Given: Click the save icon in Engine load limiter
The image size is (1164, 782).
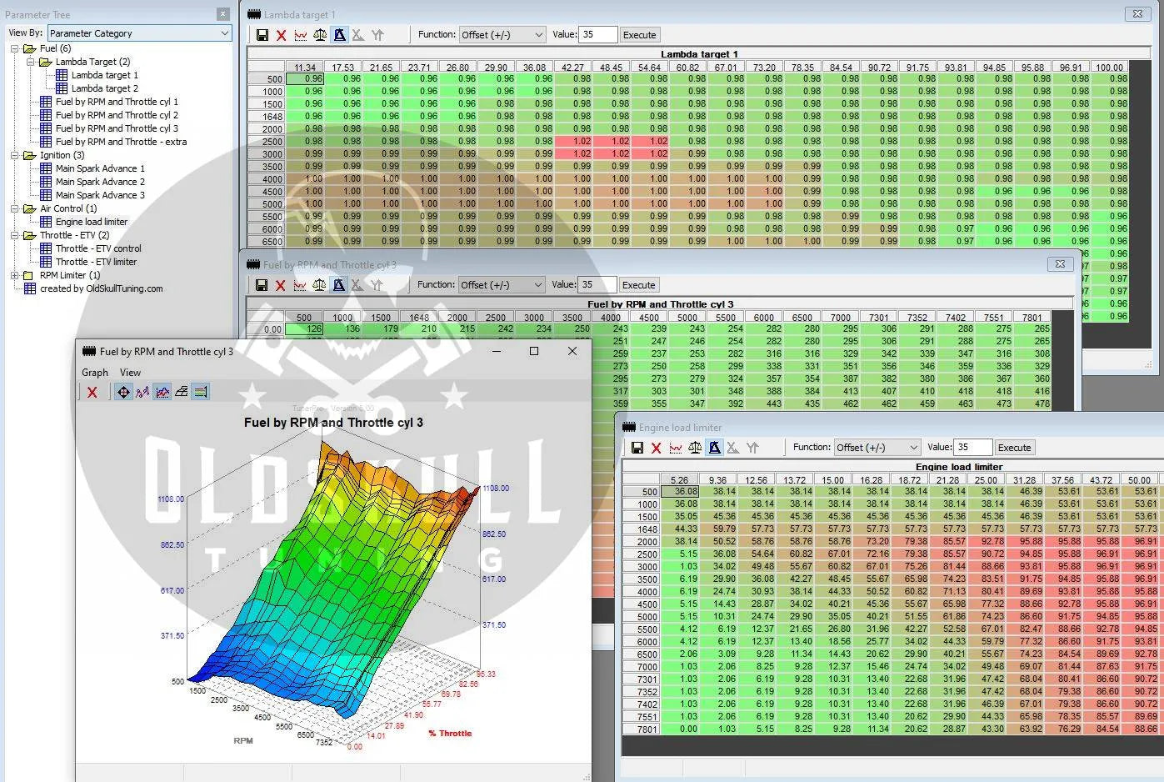Looking at the screenshot, I should tap(637, 448).
